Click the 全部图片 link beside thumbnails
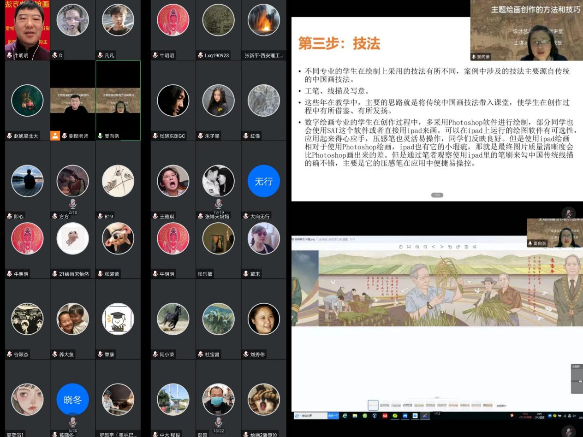The image size is (583, 437). coord(501,406)
